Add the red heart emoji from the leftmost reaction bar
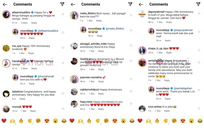The image size is (204, 136). click(x=4, y=121)
